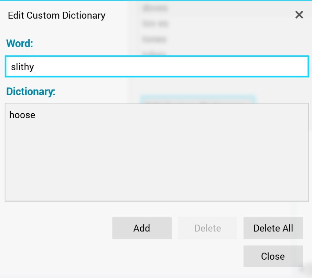Click the "Dictionary:" list label
This screenshot has width=312, height=278.
31,92
